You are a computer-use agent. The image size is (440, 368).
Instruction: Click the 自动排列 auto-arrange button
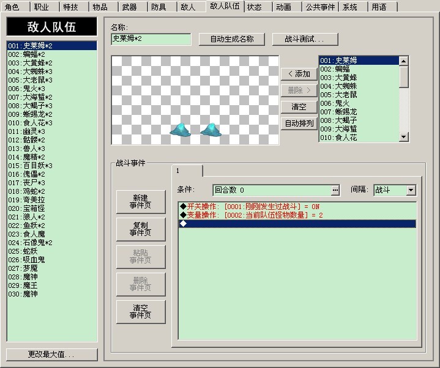[299, 123]
